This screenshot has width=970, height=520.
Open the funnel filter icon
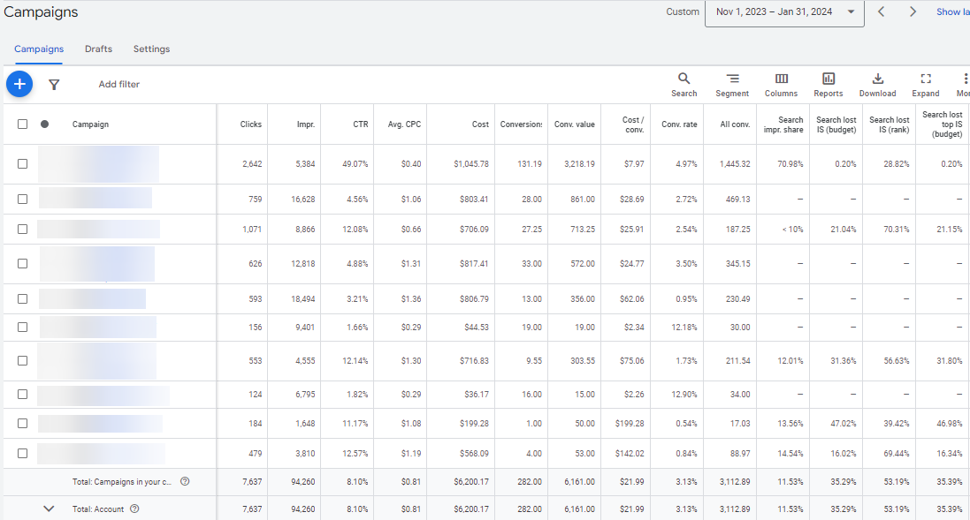(54, 85)
